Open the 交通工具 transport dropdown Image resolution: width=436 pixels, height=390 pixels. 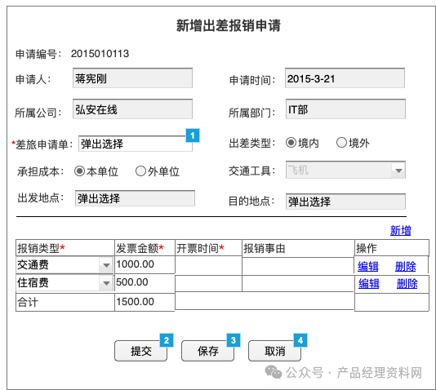(345, 170)
